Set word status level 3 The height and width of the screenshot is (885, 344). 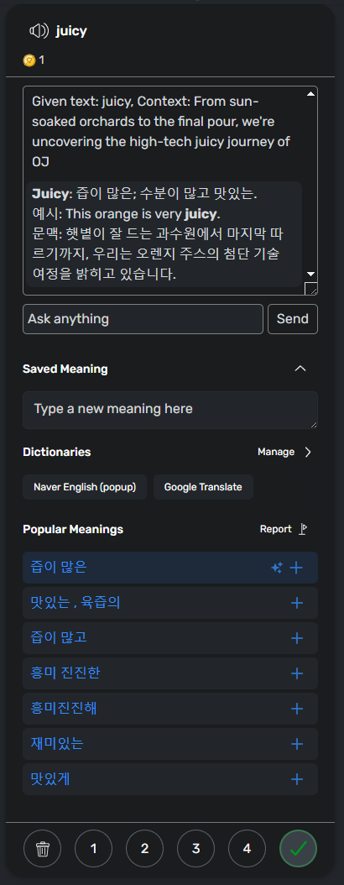[195, 848]
